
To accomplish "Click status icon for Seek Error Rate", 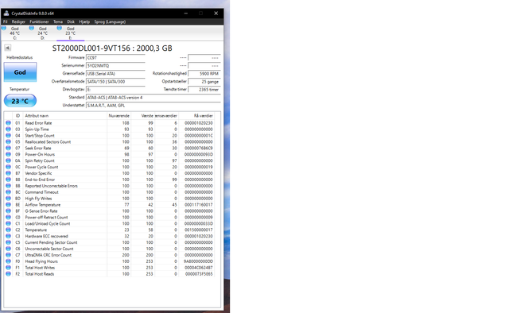I will [x=8, y=148].
